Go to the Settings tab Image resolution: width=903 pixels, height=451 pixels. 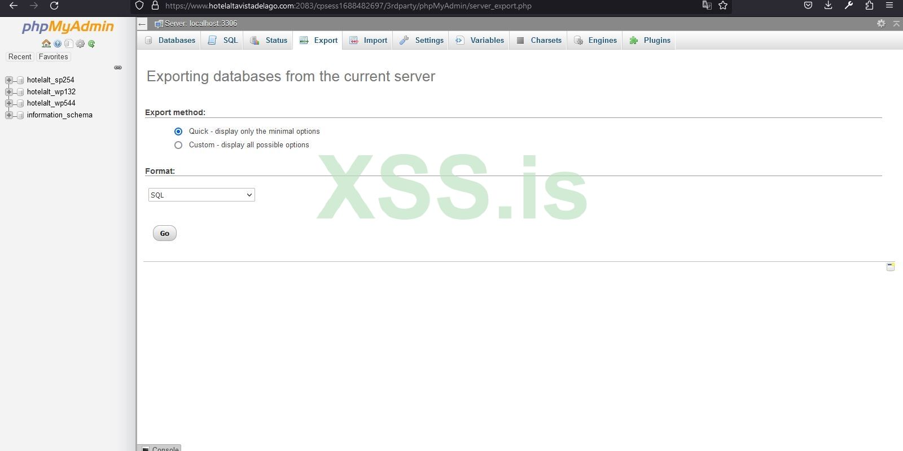pos(421,41)
